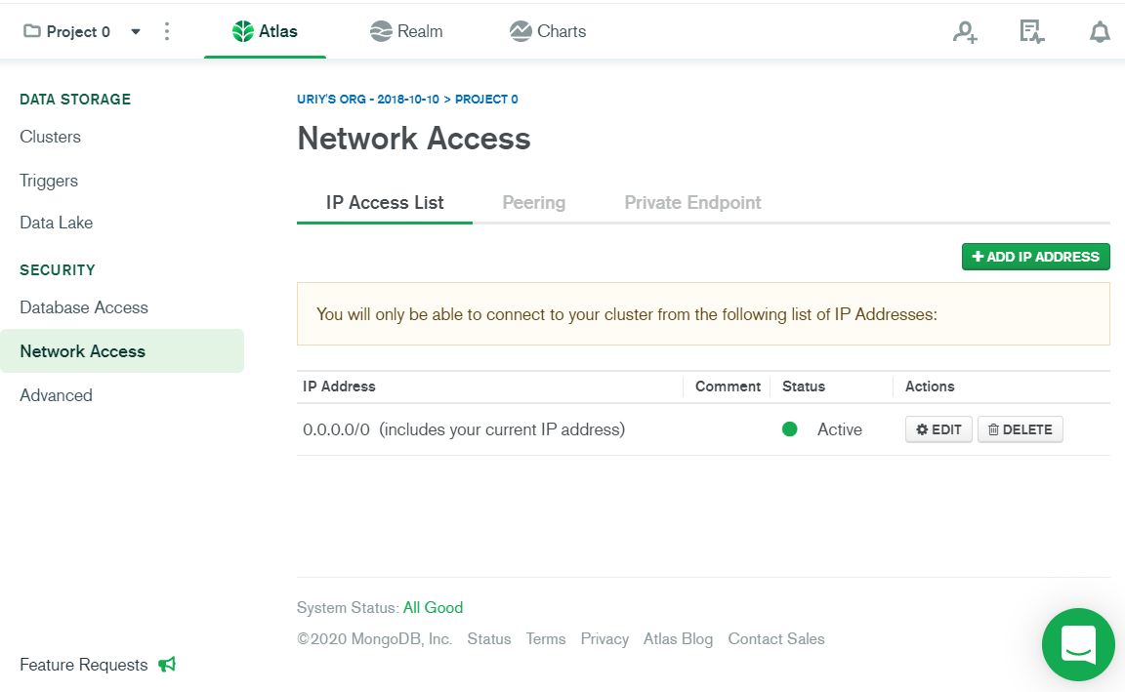Open Clusters in the sidebar
Viewport: 1125px width, 692px height.
click(51, 137)
